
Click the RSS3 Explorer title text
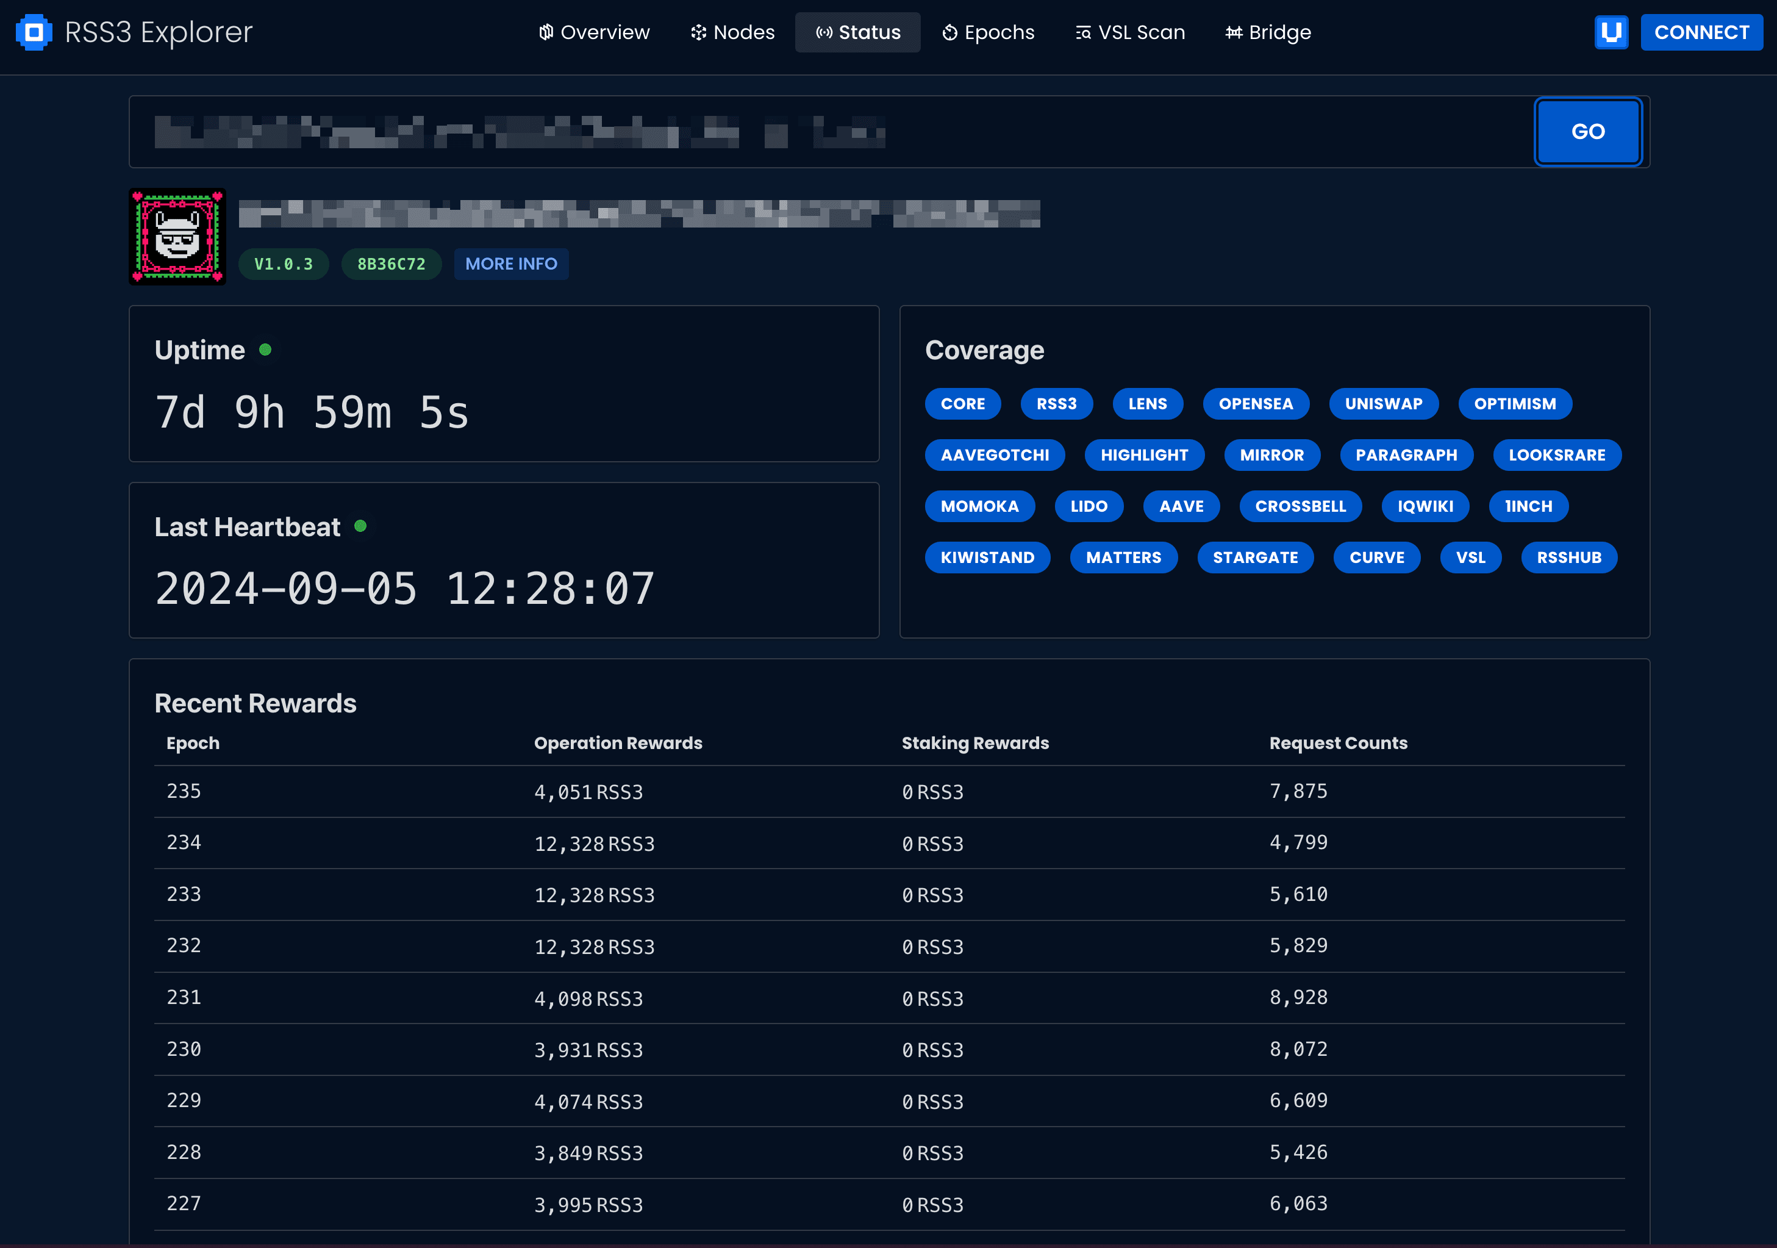(159, 32)
